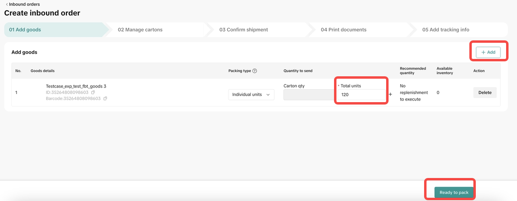Click the Recommended quantity column header
This screenshot has height=201, width=517.
click(413, 71)
